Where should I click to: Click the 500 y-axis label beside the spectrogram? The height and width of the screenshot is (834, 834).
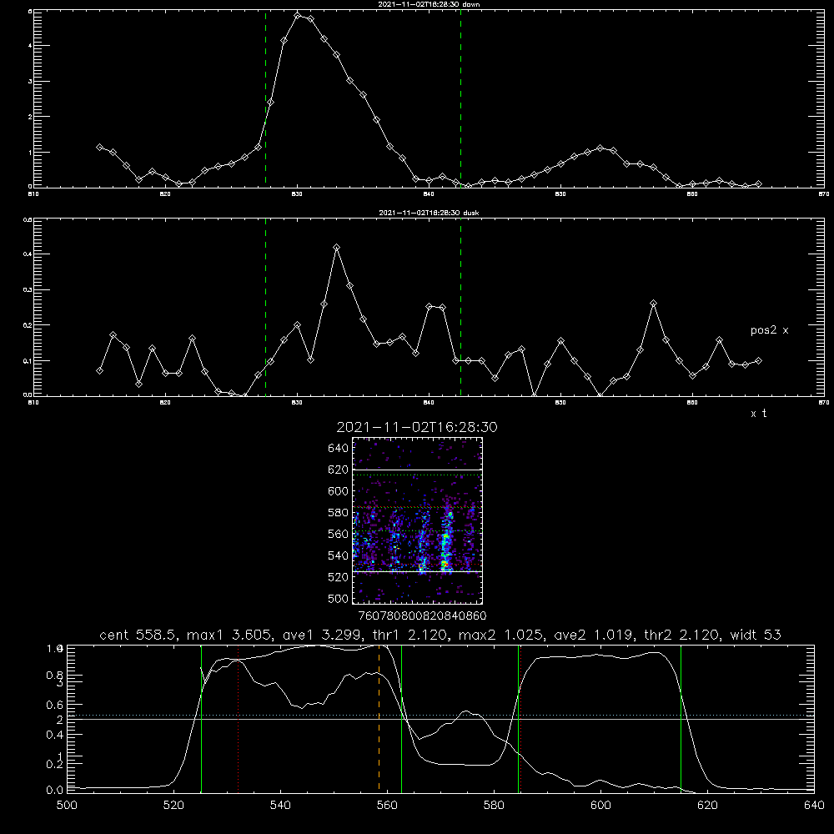(x=339, y=599)
